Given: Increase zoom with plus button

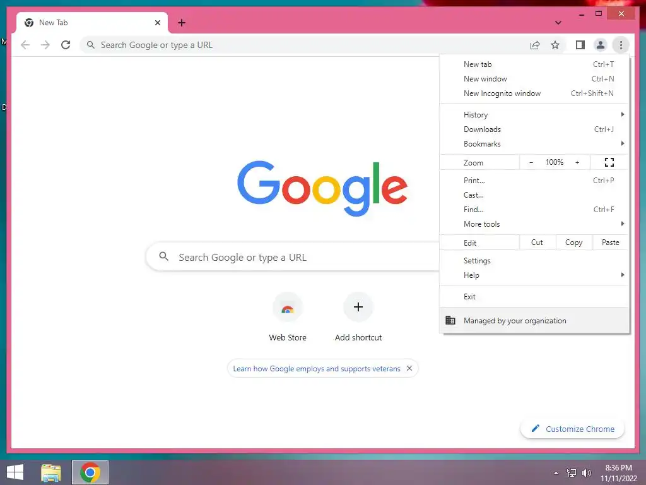Looking at the screenshot, I should (x=577, y=162).
